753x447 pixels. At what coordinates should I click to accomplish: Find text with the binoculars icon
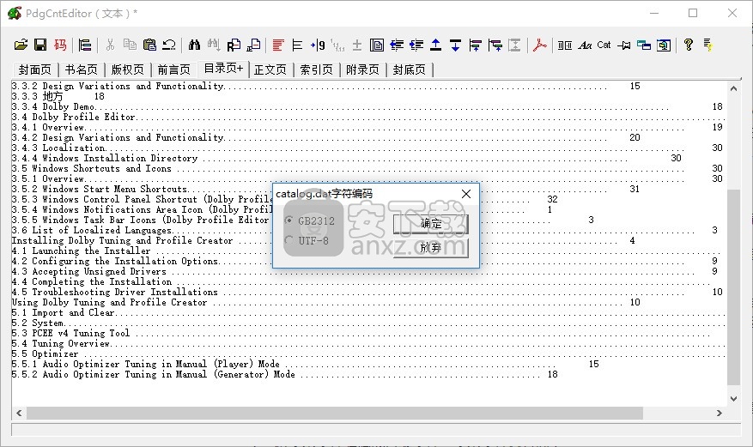194,45
